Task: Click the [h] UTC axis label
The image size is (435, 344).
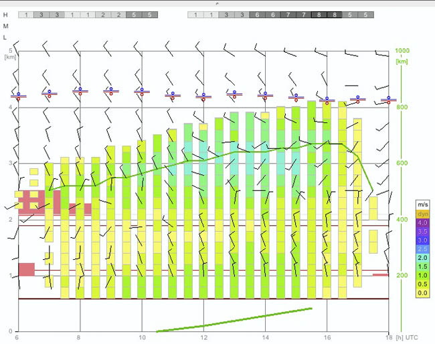Action: click(406, 337)
